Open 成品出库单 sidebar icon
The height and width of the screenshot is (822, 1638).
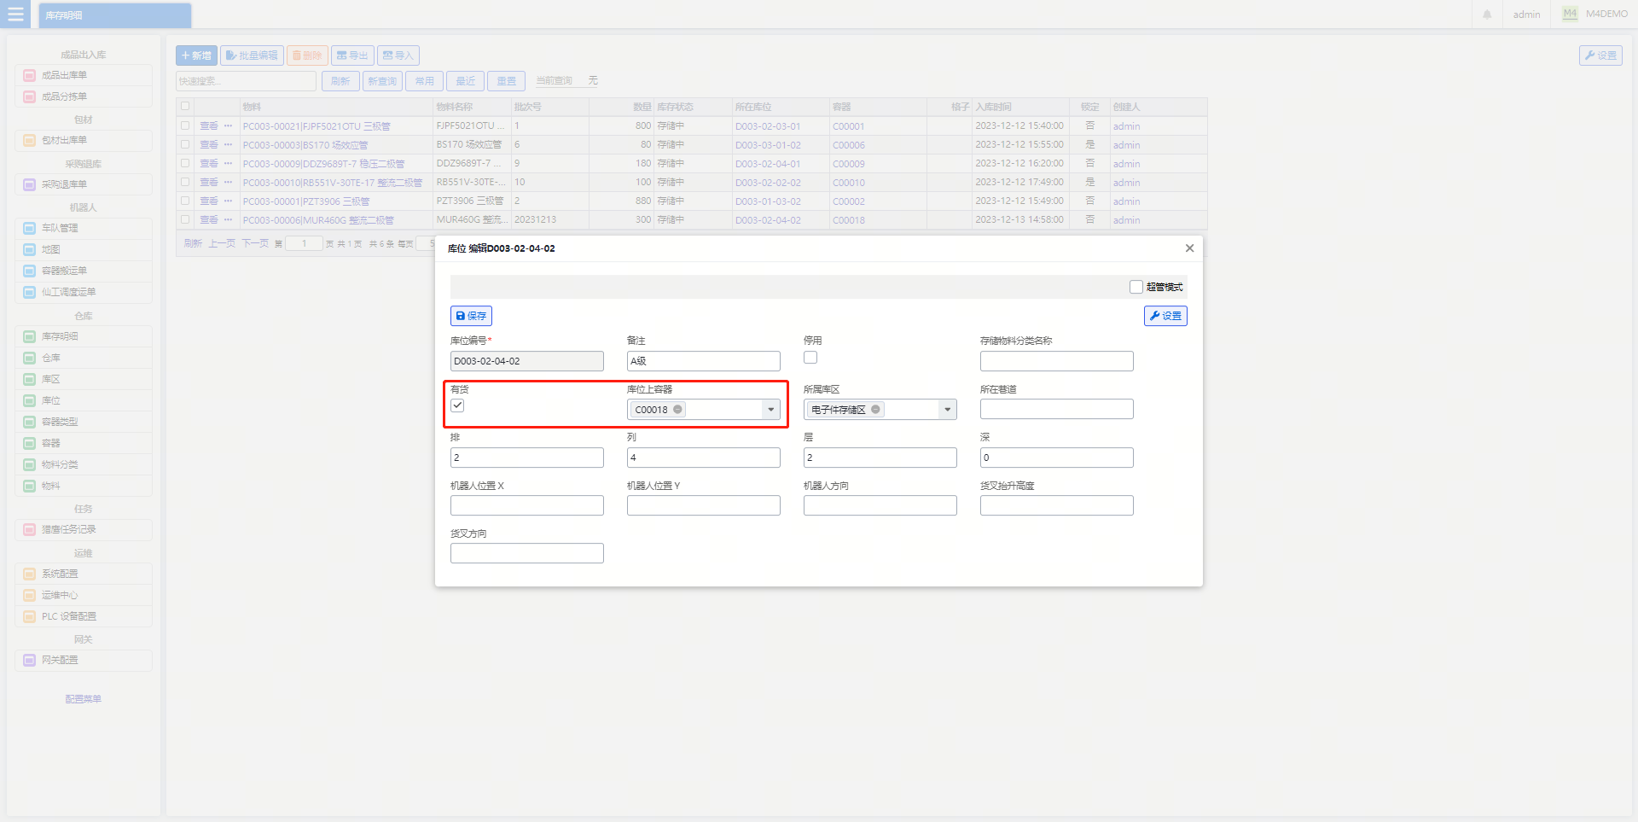pyautogui.click(x=30, y=76)
